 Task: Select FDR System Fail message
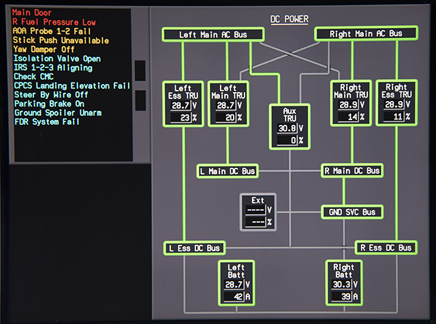coord(47,121)
